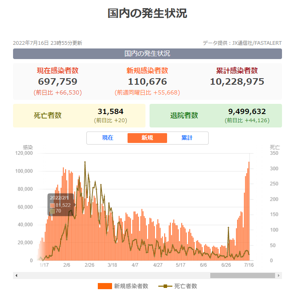The height and width of the screenshot is (292, 293).
Task: Click the 4/7 x-axis date label
Action: tap(135, 265)
